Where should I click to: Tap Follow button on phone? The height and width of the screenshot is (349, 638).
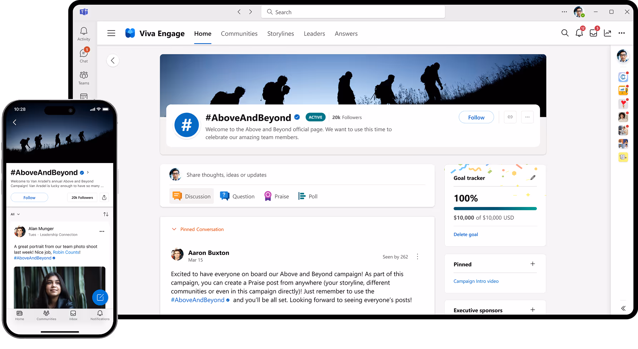[29, 197]
